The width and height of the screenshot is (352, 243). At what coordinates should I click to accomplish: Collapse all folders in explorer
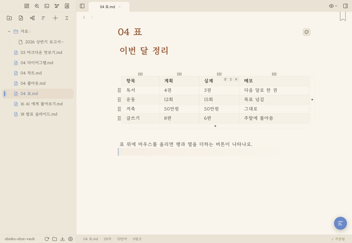click(x=67, y=18)
